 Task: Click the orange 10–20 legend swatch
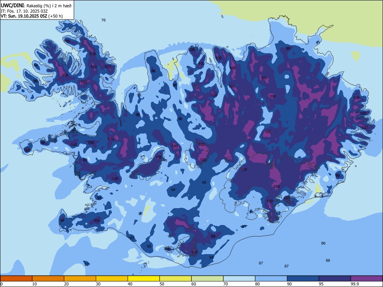(x=48, y=279)
